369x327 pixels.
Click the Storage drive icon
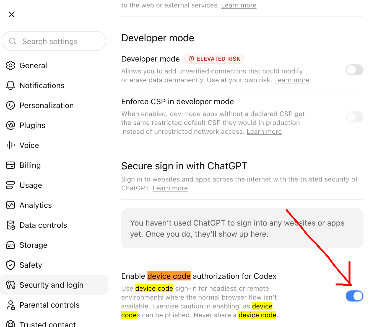click(11, 245)
